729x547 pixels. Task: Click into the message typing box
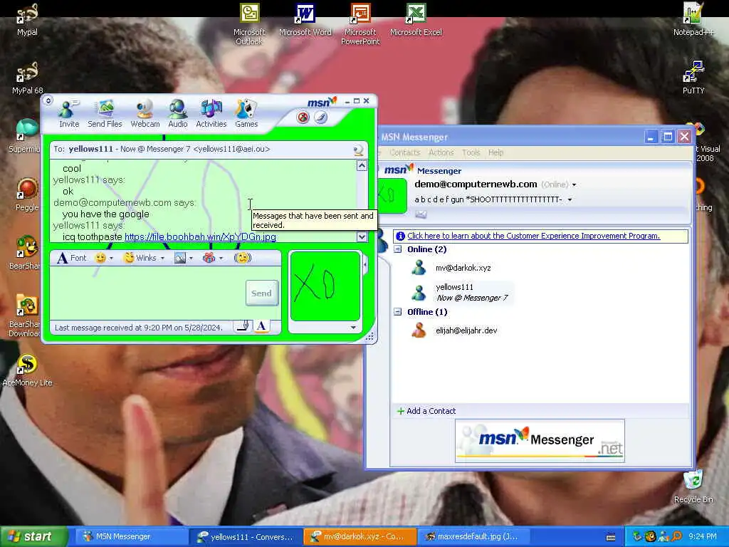click(x=147, y=293)
